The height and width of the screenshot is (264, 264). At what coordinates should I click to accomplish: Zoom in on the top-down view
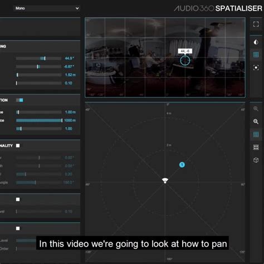pos(256,109)
